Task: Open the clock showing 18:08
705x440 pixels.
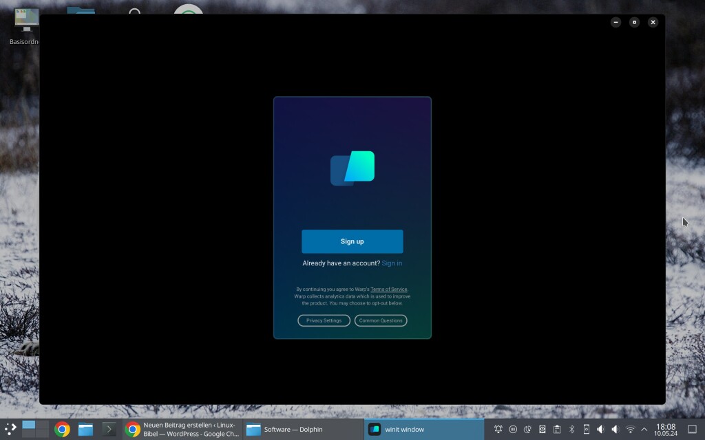Action: tap(666, 429)
